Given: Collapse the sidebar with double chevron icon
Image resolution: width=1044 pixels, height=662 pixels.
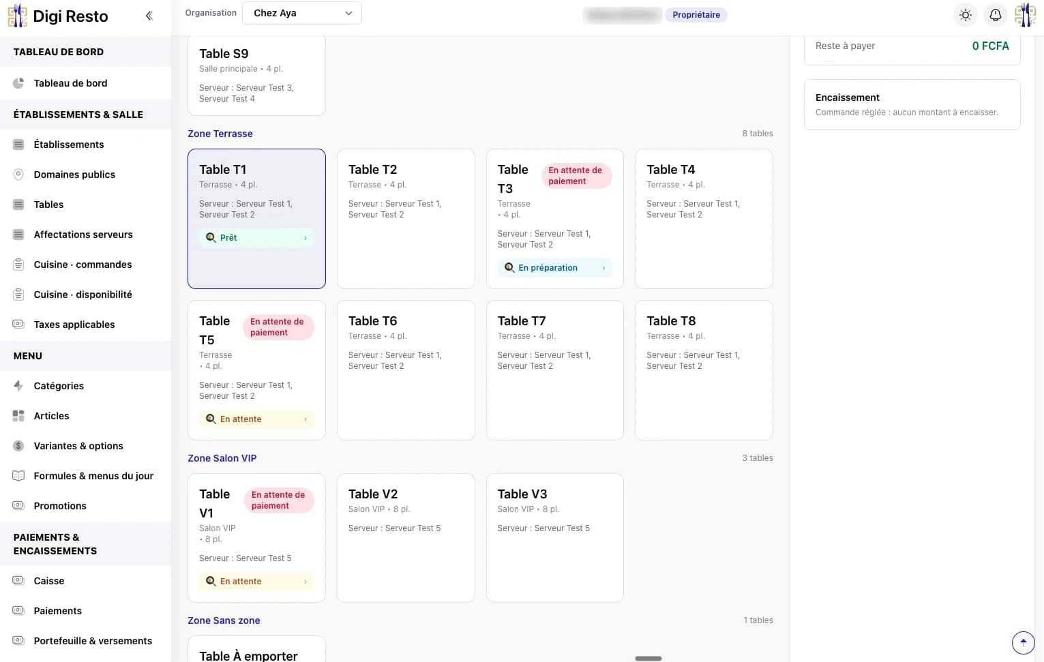Looking at the screenshot, I should click(149, 16).
